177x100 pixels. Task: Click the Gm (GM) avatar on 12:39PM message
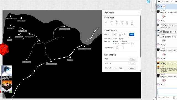158,76
